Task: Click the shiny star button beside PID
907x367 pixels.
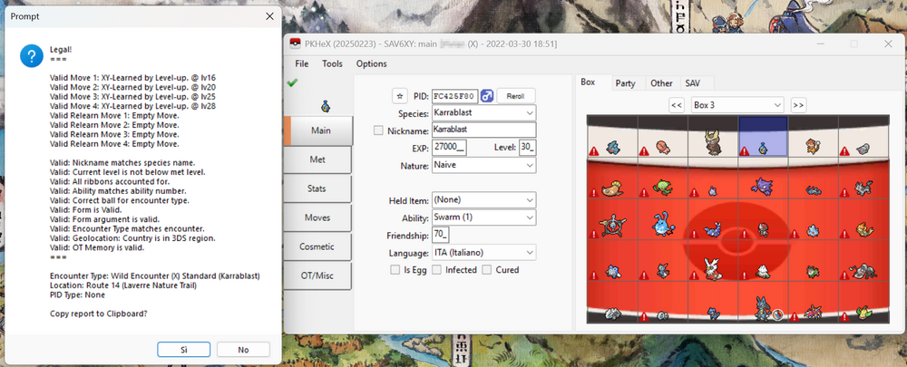Action: (x=399, y=95)
